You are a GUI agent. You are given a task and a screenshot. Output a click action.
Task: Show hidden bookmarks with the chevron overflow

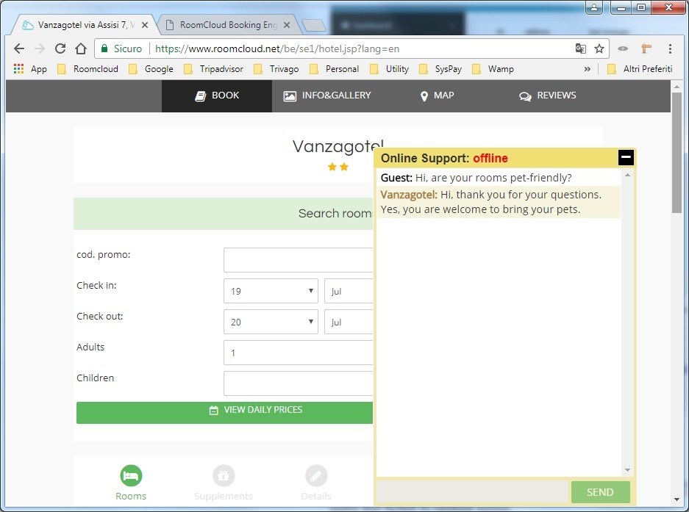pos(587,69)
